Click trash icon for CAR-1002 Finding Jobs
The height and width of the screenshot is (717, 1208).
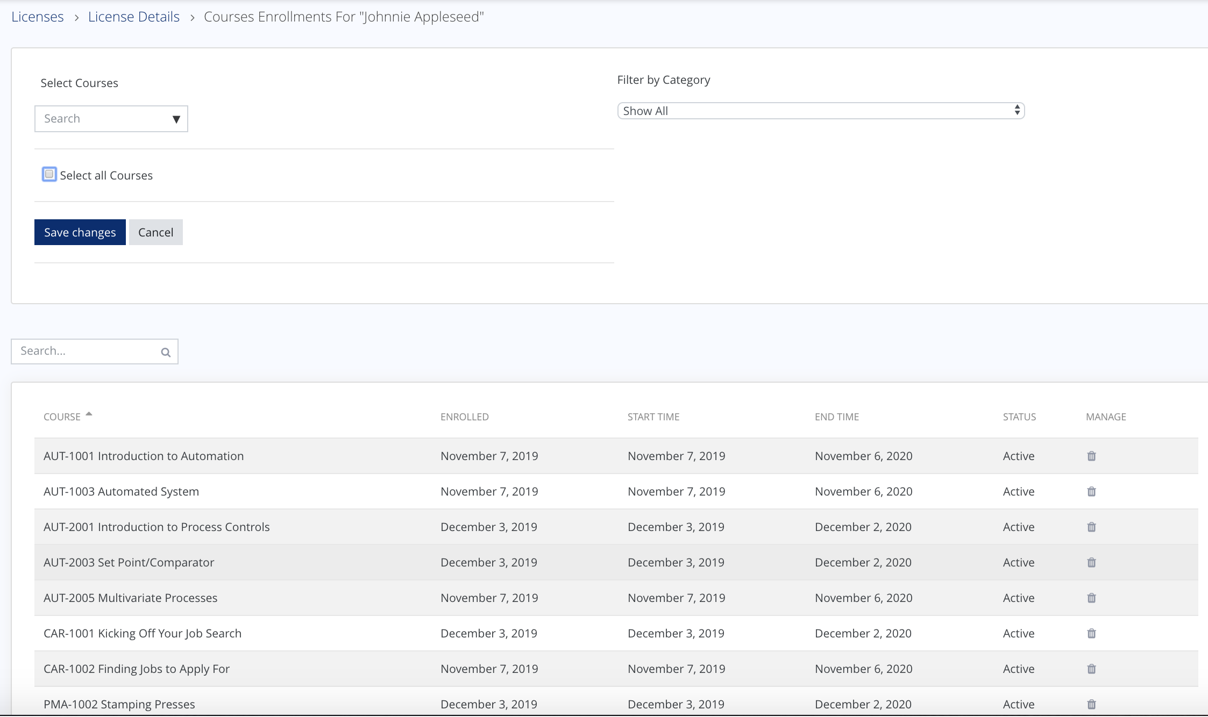(1091, 669)
